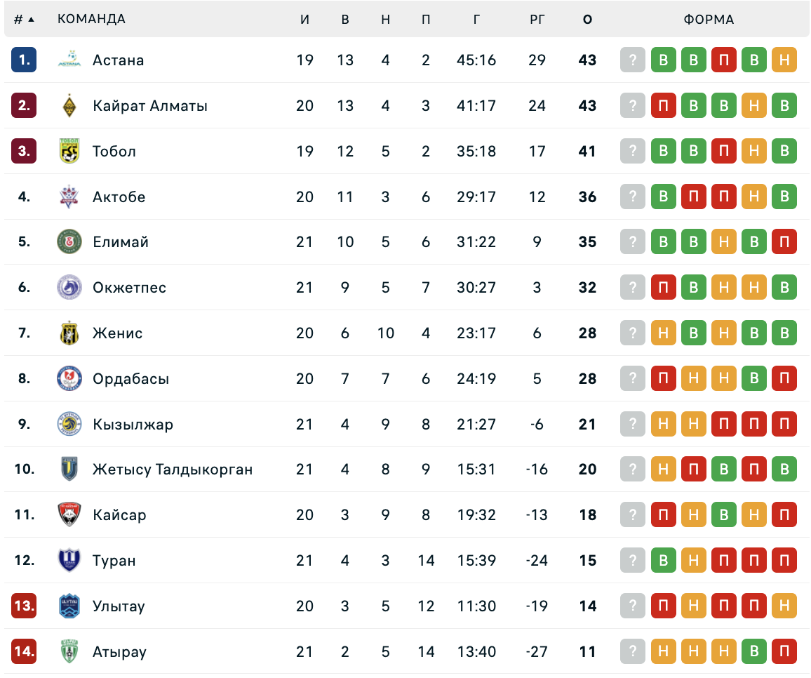
Task: Open the Kairat Almaty crest icon
Action: click(x=69, y=105)
